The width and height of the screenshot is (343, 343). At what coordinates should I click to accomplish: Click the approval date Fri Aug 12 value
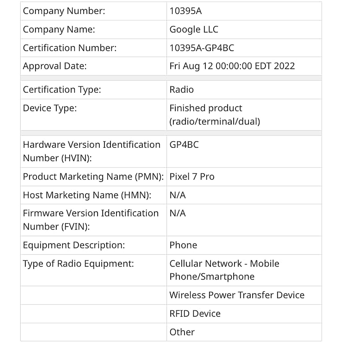click(x=232, y=66)
